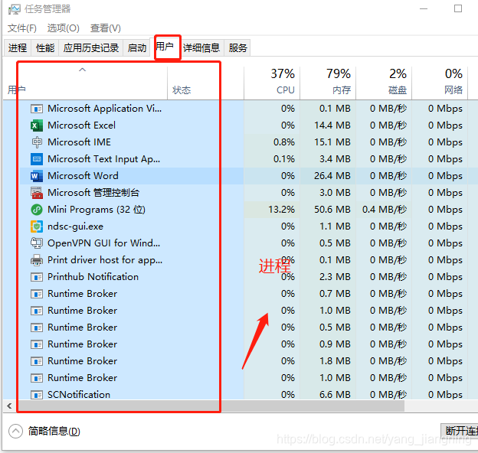This screenshot has height=453, width=478.
Task: Click the Microsoft 管理控制台 icon
Action: (37, 193)
